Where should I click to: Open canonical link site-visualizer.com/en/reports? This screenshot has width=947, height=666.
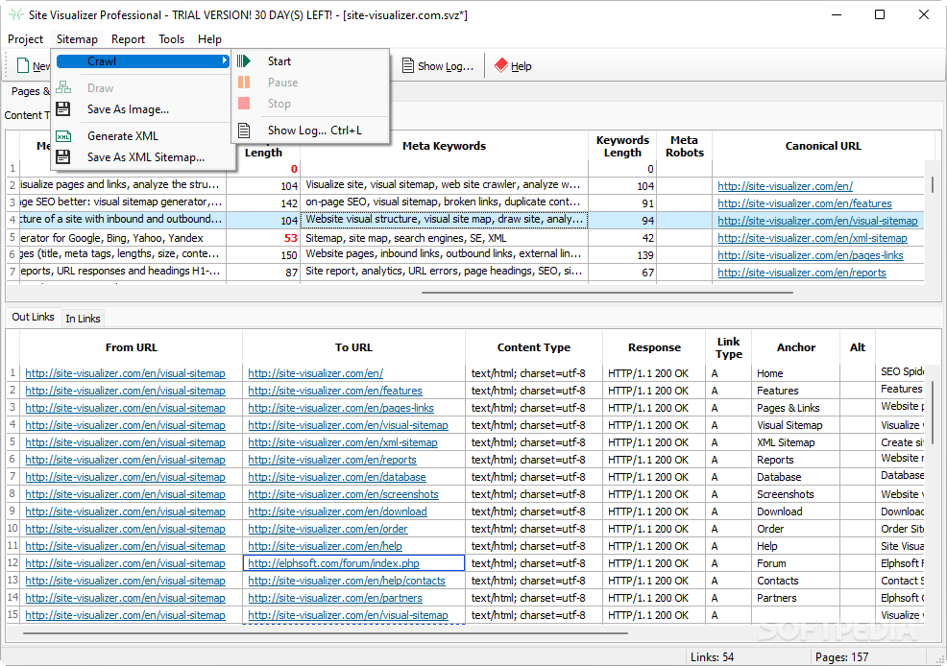pos(801,273)
